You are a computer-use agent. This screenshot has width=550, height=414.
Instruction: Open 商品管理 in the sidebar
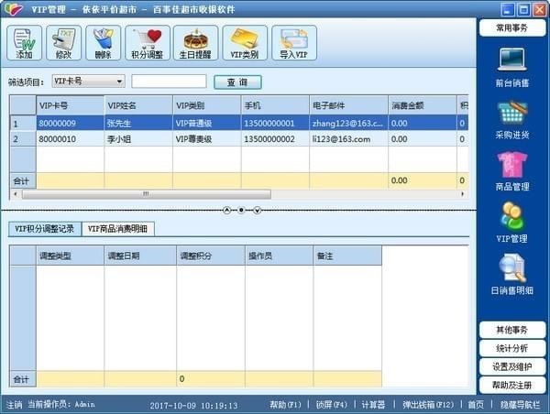click(511, 171)
